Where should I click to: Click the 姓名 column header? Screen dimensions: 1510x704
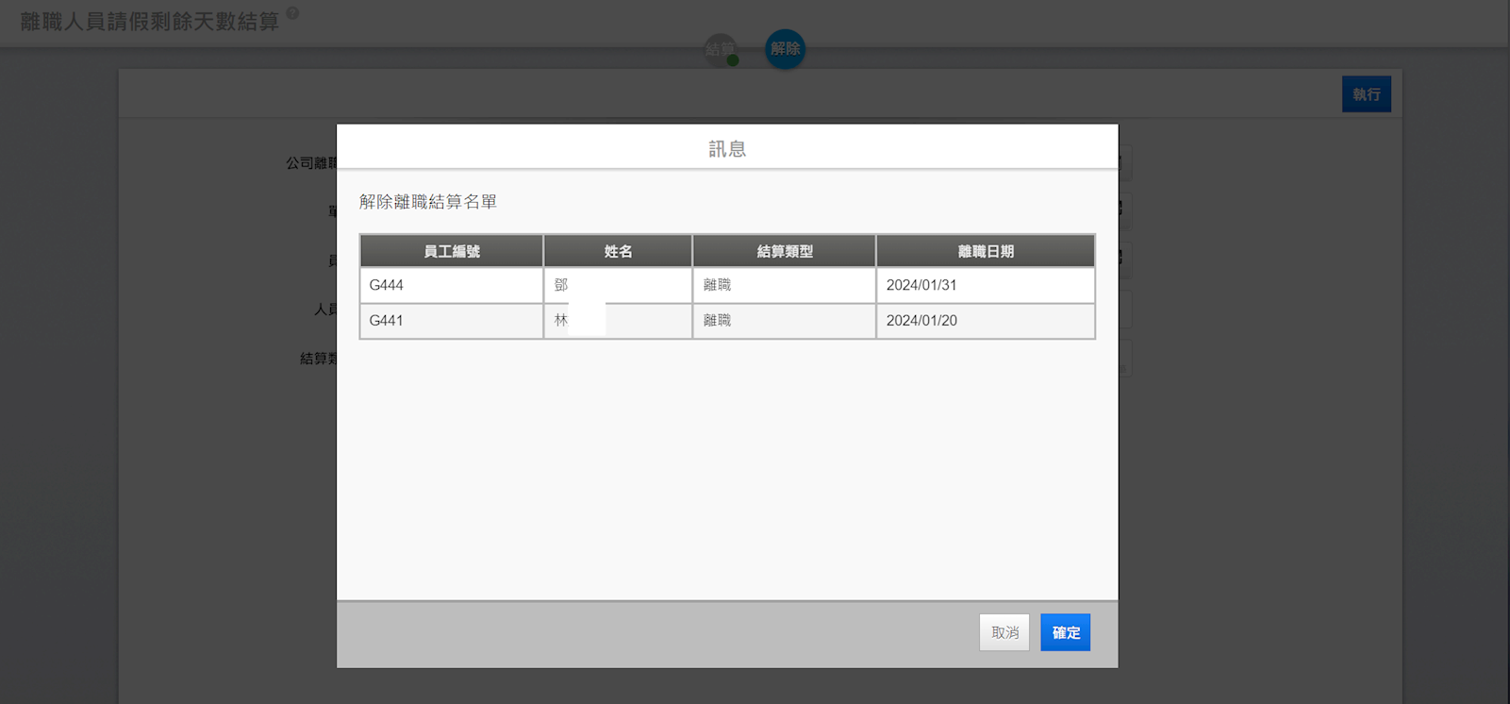(x=618, y=251)
